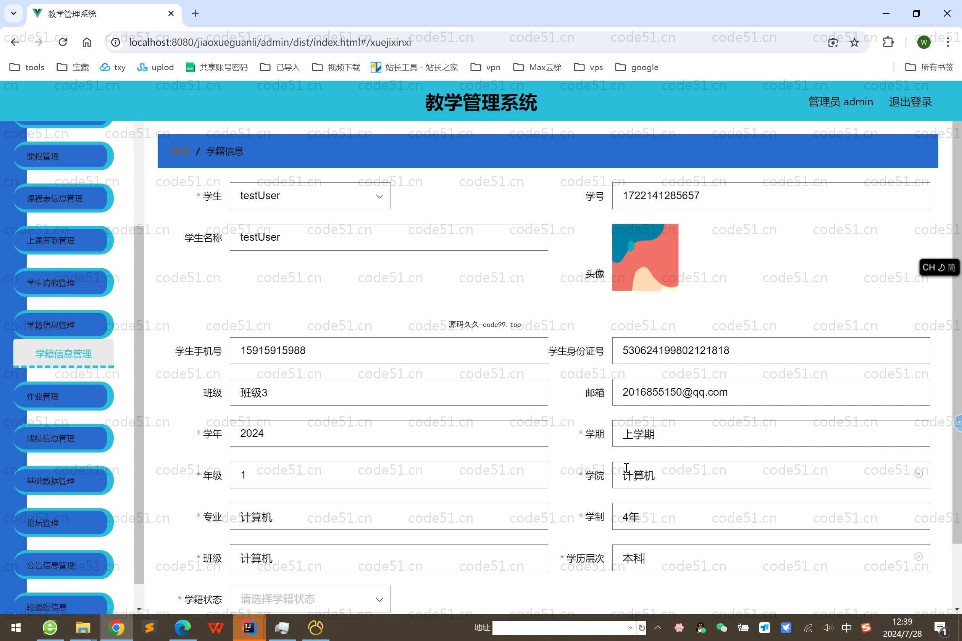
Task: Open the Chrome profile avatar W
Action: [x=923, y=42]
